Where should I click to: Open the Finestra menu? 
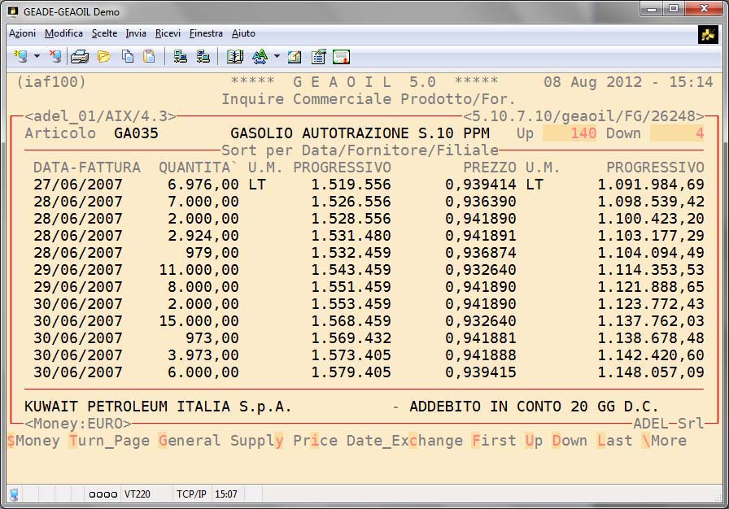[x=206, y=33]
